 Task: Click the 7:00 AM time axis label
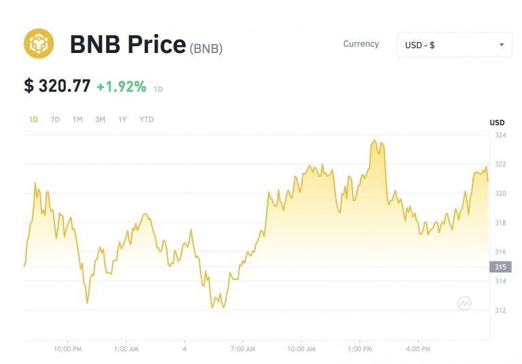click(x=243, y=349)
